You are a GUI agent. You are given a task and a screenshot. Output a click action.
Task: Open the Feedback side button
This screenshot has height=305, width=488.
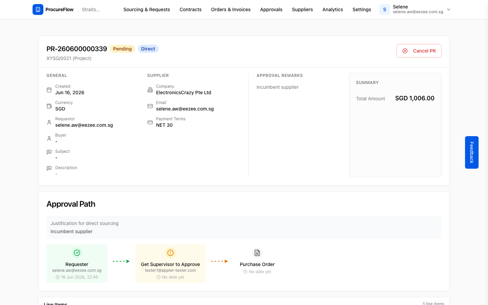point(472,152)
